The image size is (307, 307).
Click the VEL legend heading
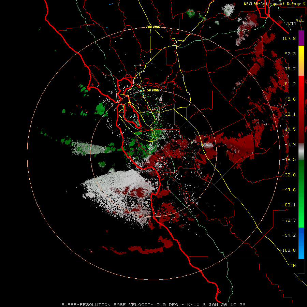[299, 20]
